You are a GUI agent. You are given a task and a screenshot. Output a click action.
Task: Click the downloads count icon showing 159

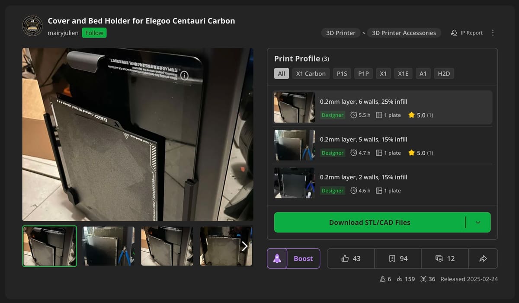point(400,279)
